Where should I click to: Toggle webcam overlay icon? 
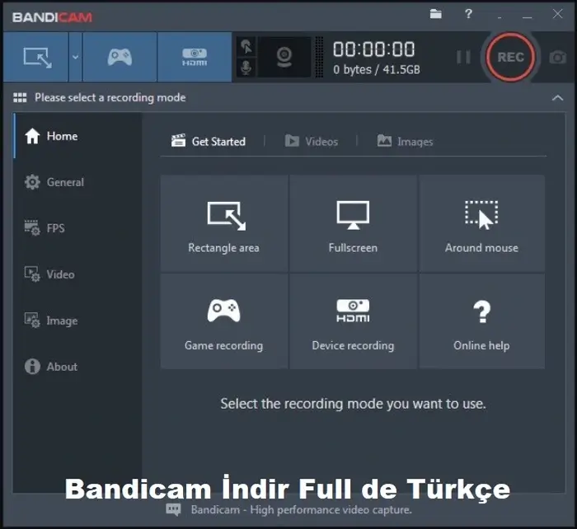[x=284, y=57]
